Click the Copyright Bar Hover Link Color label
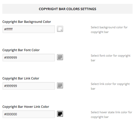 click(x=26, y=107)
